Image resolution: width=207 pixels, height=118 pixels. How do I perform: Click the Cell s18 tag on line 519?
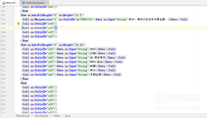[x=39, y=91]
